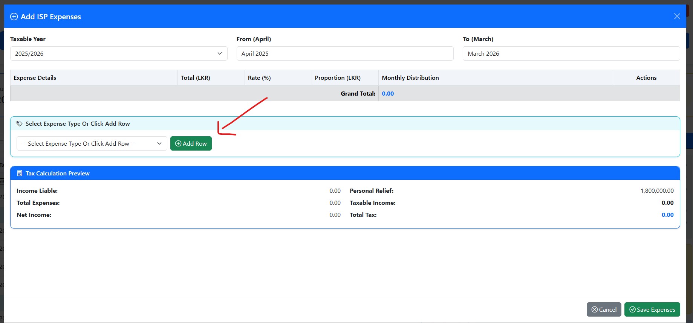Click the plus-circle icon on Add Row
The image size is (693, 323).
point(178,143)
